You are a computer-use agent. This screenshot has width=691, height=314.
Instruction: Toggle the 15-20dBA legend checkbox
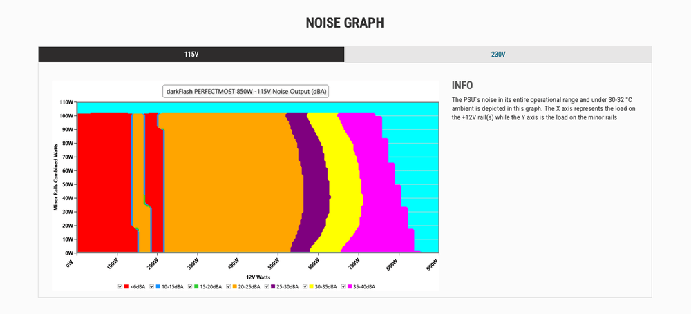pyautogui.click(x=190, y=286)
